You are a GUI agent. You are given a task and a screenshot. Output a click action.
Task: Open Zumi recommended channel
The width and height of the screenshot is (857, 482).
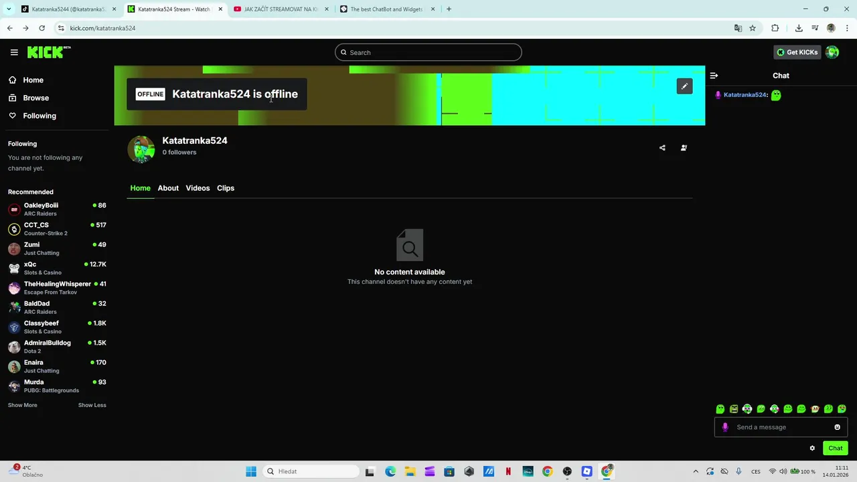click(x=57, y=248)
